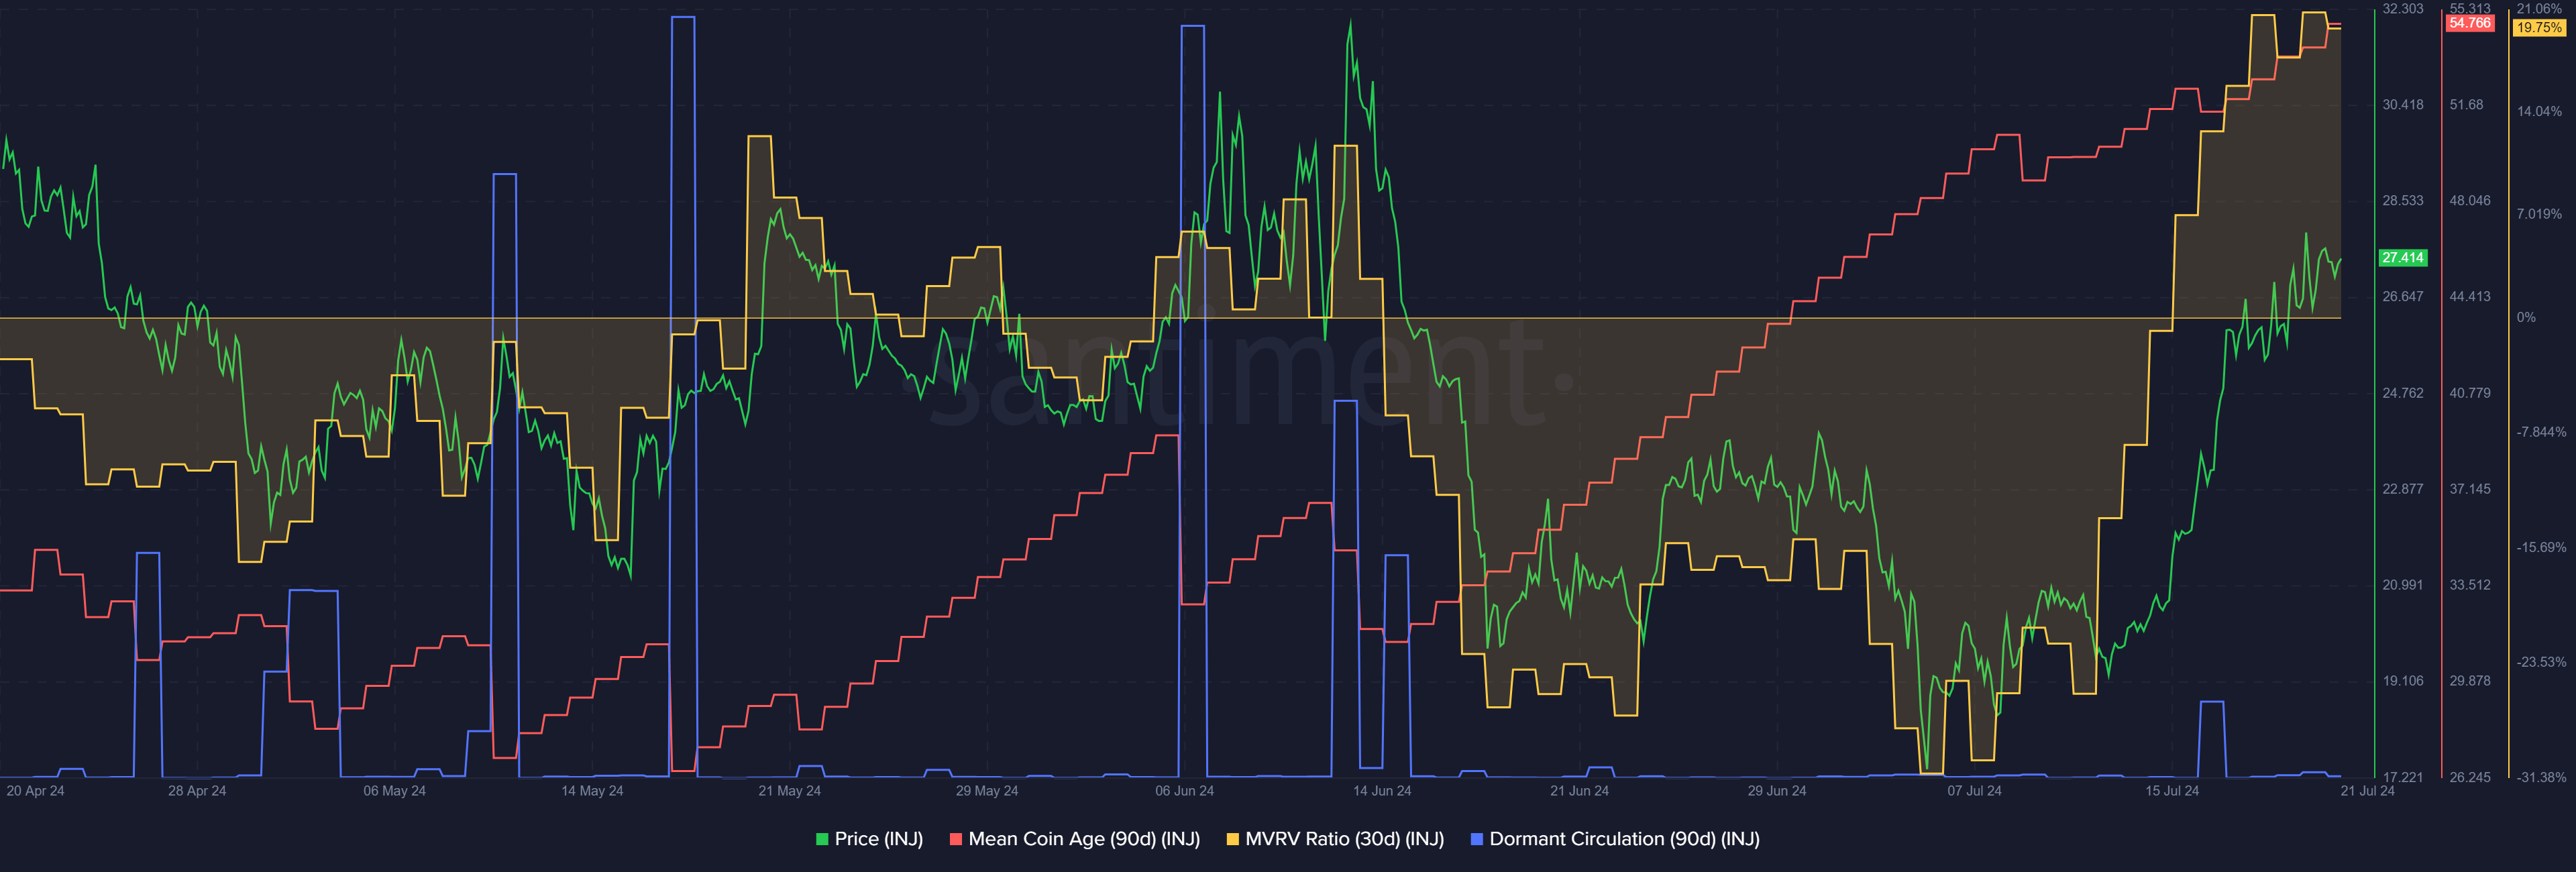2576x872 pixels.
Task: Click the 29.878 coin age axis value
Action: 2470,681
